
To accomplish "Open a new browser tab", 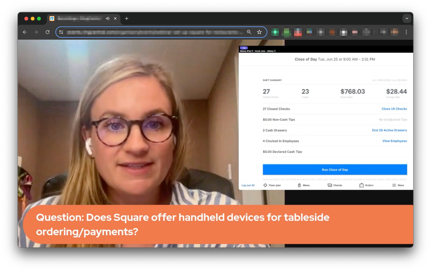I will (x=126, y=19).
